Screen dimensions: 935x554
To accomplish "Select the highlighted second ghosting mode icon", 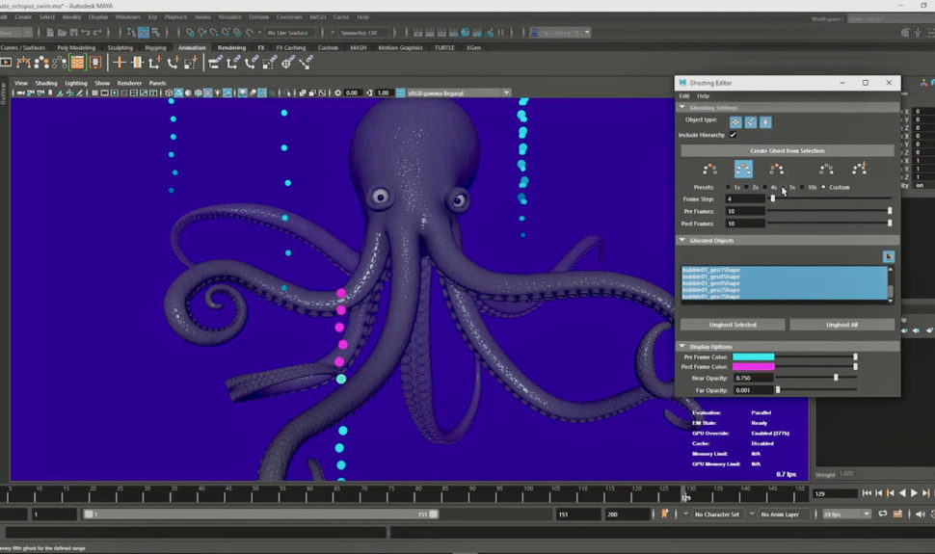I will tap(743, 169).
